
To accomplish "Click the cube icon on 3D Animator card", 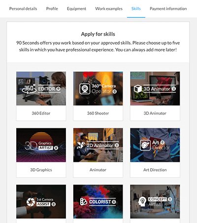I will click(137, 89).
